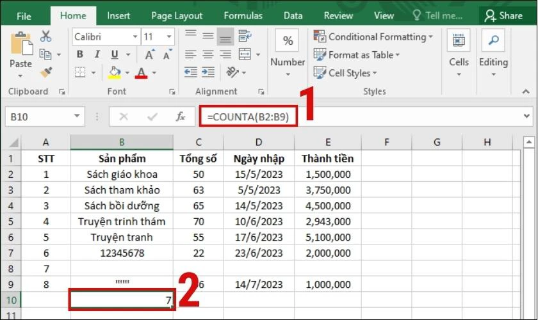Open Clipboard dialog launcher

[62, 92]
